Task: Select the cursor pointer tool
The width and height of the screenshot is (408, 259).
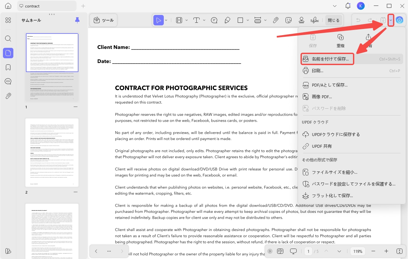Action: 159,20
